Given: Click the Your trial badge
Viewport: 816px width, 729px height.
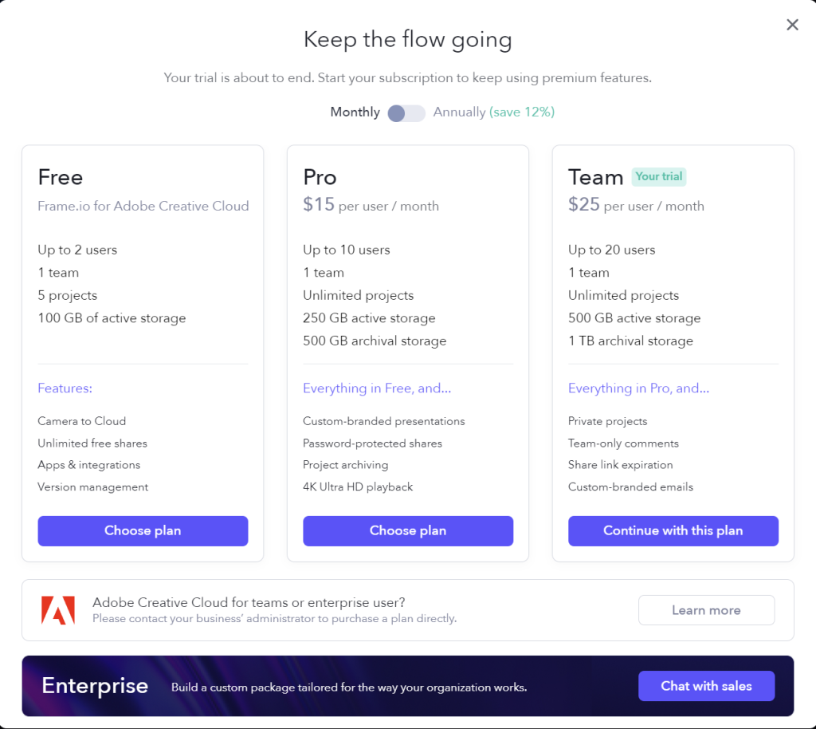Looking at the screenshot, I should tap(659, 176).
